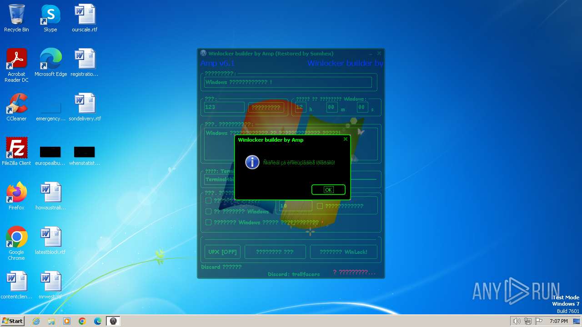Open Firefox desktop shortcut
582x327 pixels.
16,196
